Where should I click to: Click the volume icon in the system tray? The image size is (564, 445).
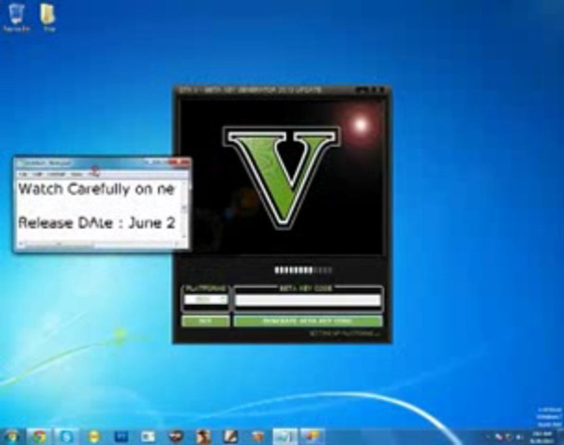click(x=518, y=437)
